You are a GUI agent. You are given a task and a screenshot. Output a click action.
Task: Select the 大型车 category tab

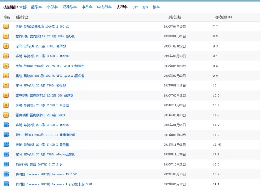coord(122,7)
